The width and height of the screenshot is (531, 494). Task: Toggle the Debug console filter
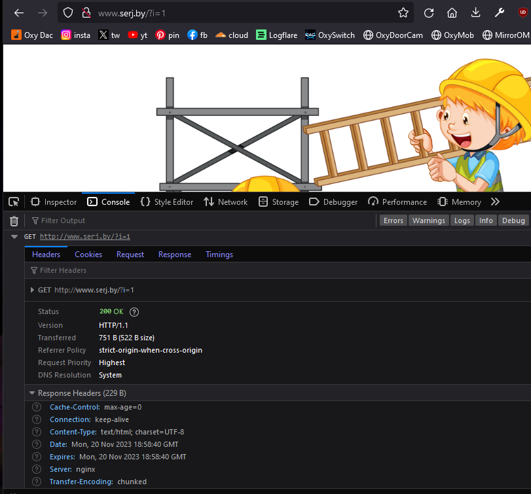coord(513,221)
